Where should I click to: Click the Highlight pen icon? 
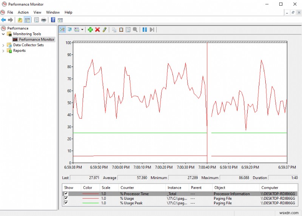105,30
